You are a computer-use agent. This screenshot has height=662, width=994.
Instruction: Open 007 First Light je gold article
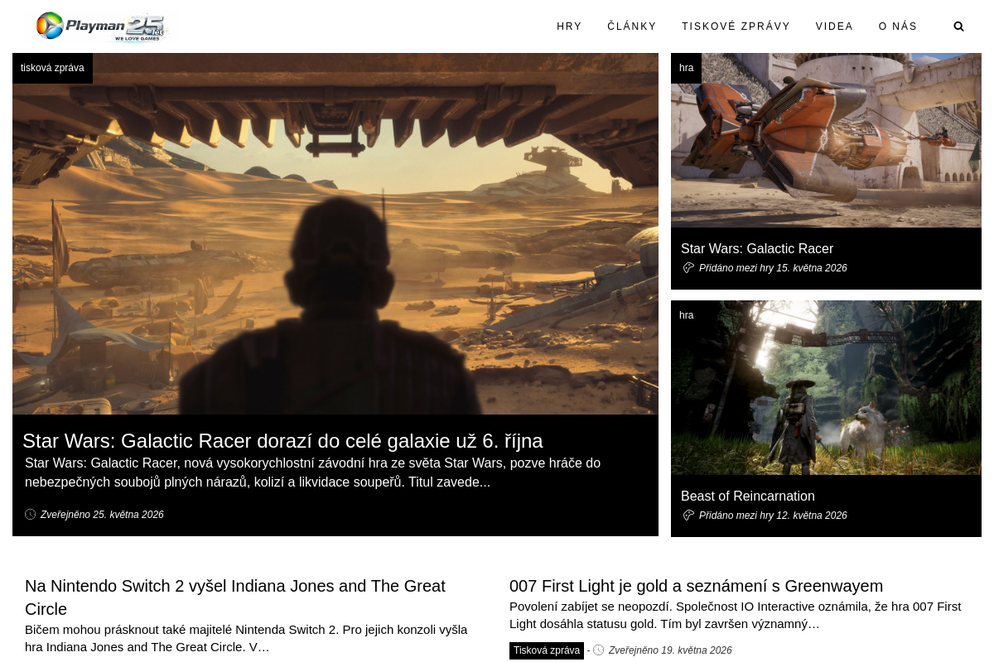click(696, 586)
